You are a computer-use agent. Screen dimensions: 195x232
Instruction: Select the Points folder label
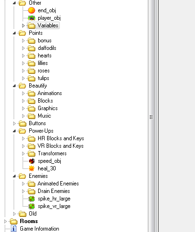36,33
